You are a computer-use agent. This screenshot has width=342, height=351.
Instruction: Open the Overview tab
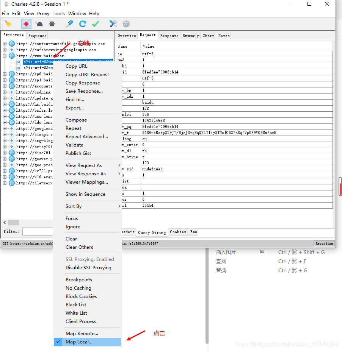coord(127,36)
